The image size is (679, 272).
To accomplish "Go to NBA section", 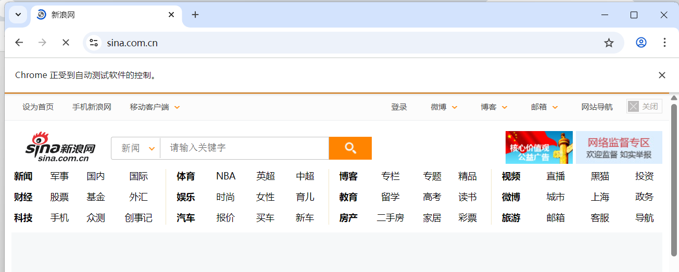I will pos(226,176).
